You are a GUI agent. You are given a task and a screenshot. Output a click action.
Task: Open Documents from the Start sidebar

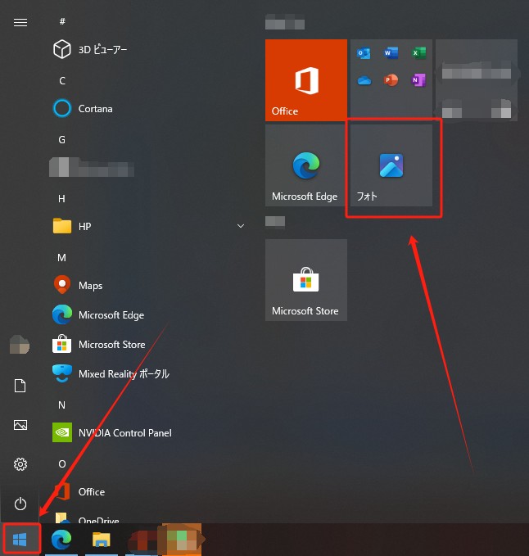point(20,386)
